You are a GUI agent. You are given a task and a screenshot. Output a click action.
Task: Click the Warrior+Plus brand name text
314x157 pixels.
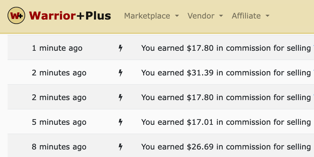coord(70,16)
